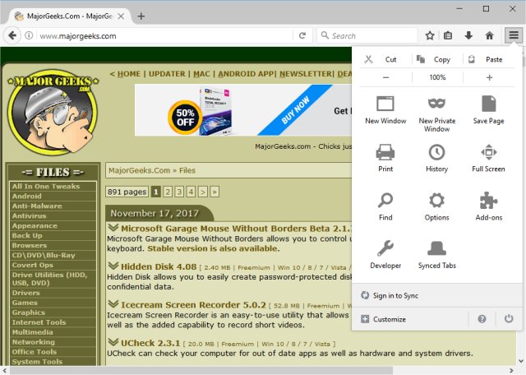Screen dimensions: 526x375
Task: Click the Cut command
Action: tap(385, 59)
